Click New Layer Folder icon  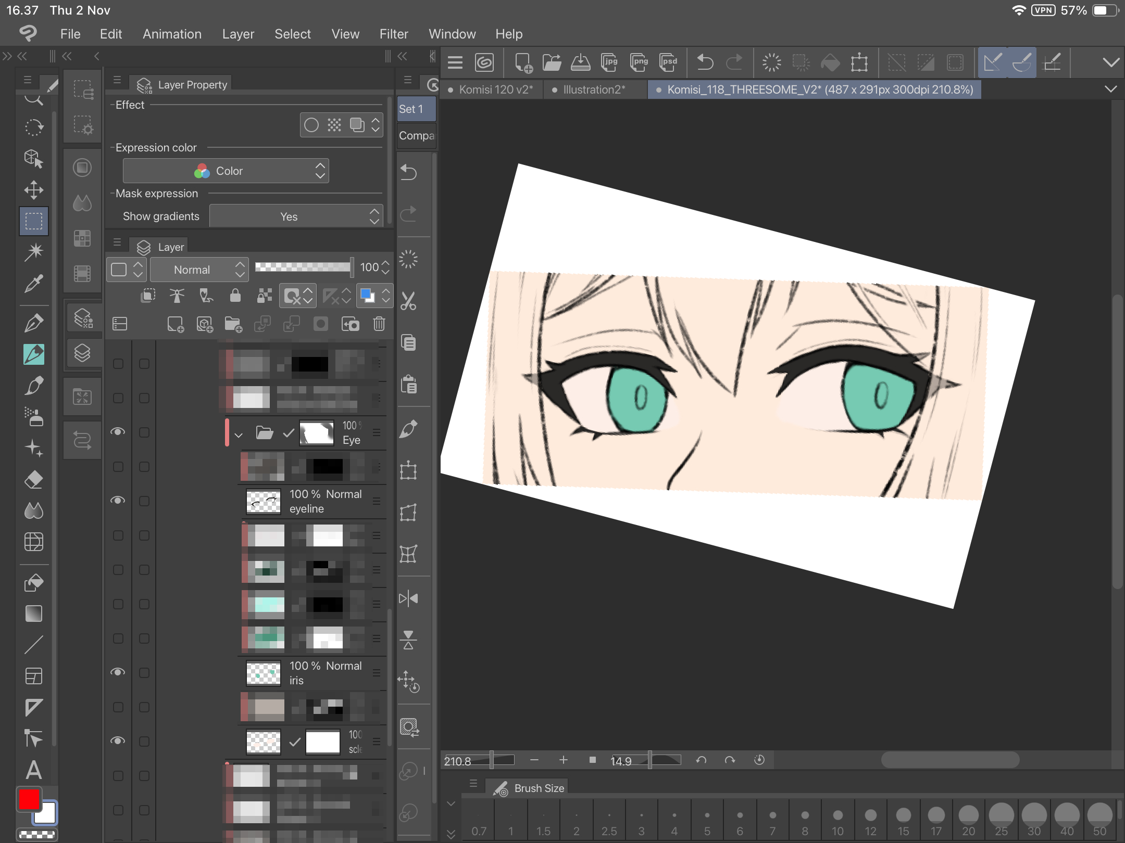(x=233, y=324)
